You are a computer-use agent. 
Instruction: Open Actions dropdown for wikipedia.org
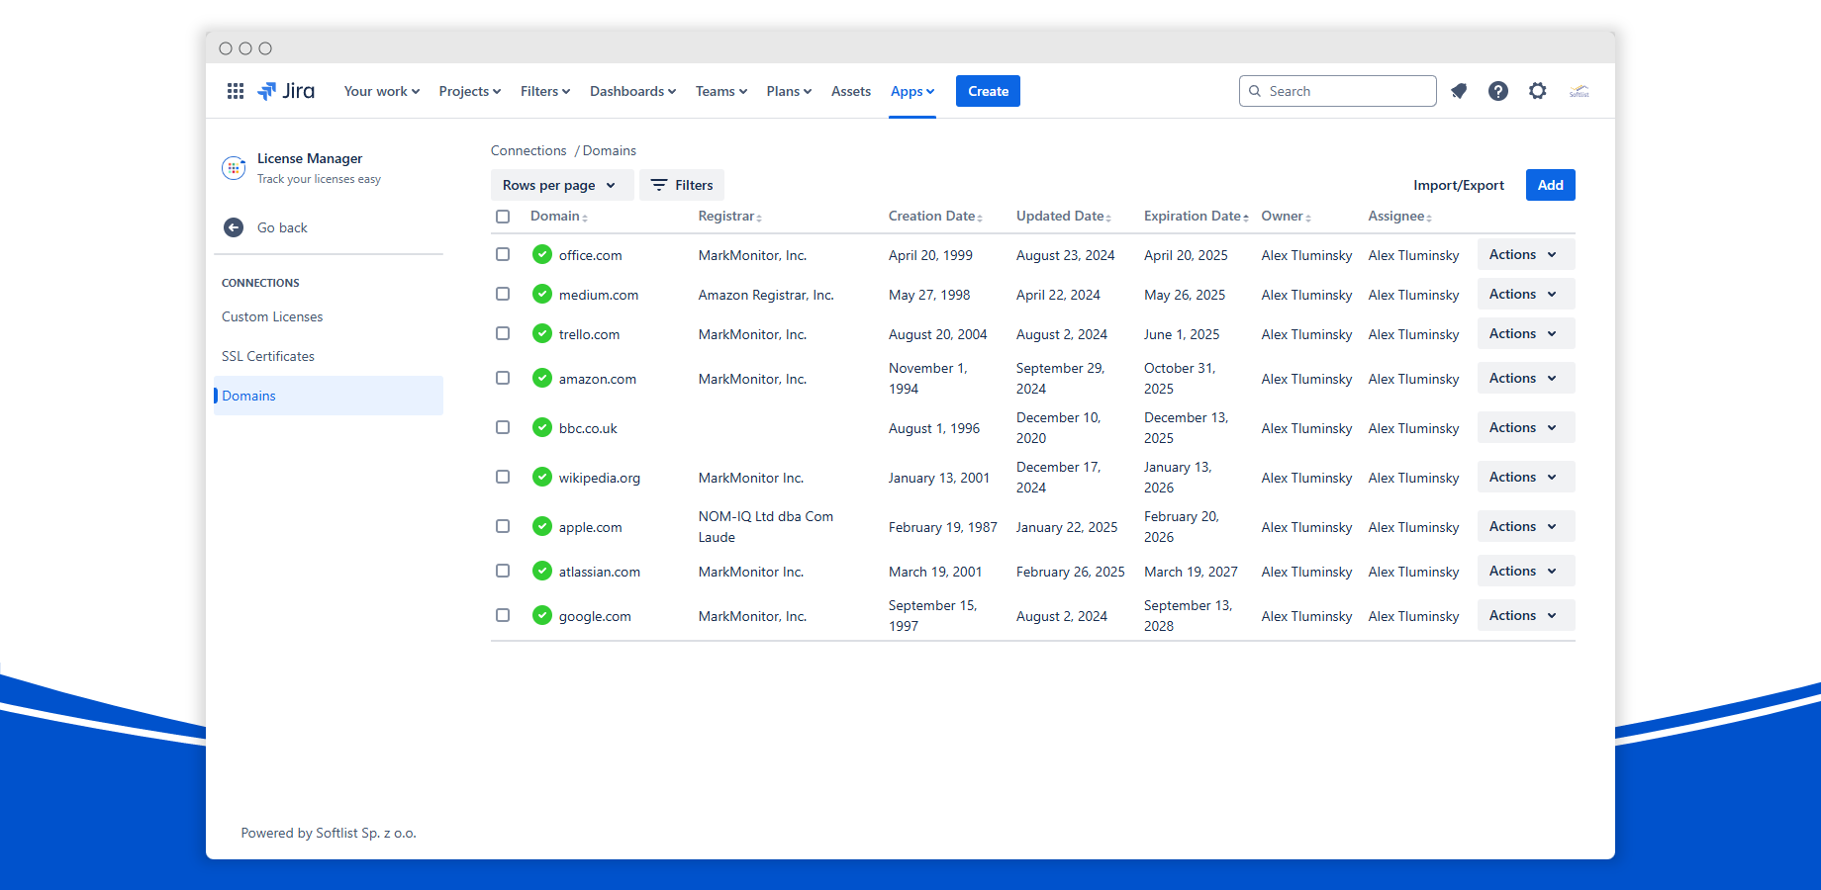1525,477
